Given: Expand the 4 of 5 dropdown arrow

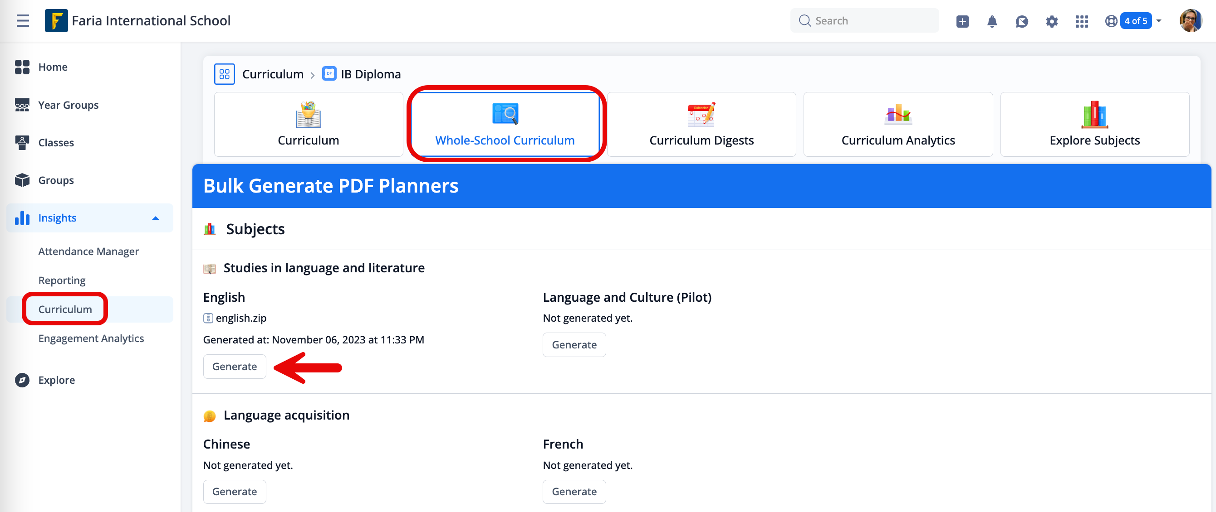Looking at the screenshot, I should (x=1158, y=21).
